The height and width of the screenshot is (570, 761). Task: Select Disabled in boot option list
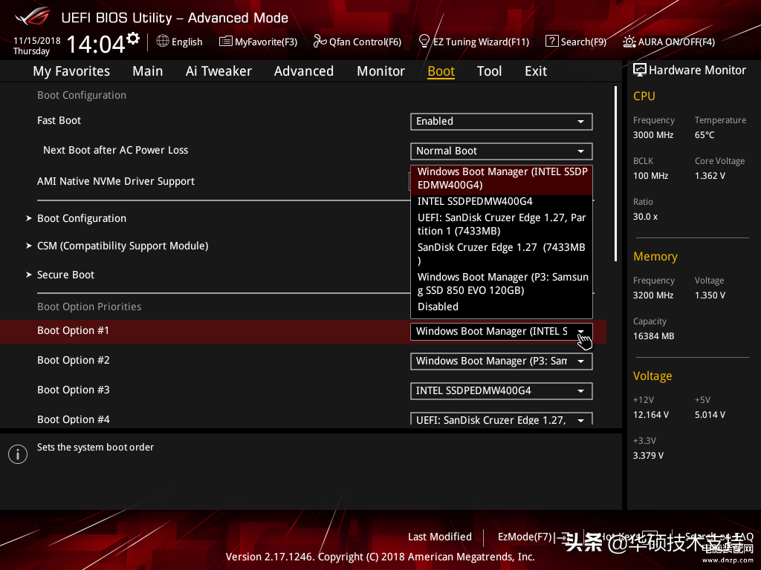pos(502,307)
